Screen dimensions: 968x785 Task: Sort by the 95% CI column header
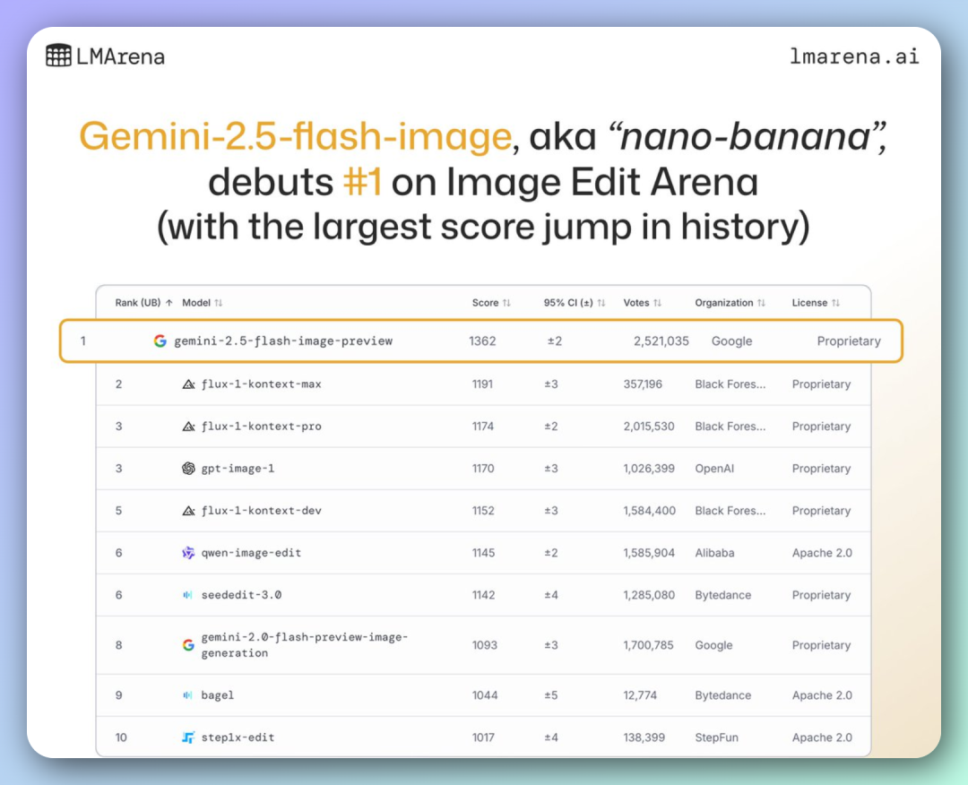(575, 303)
